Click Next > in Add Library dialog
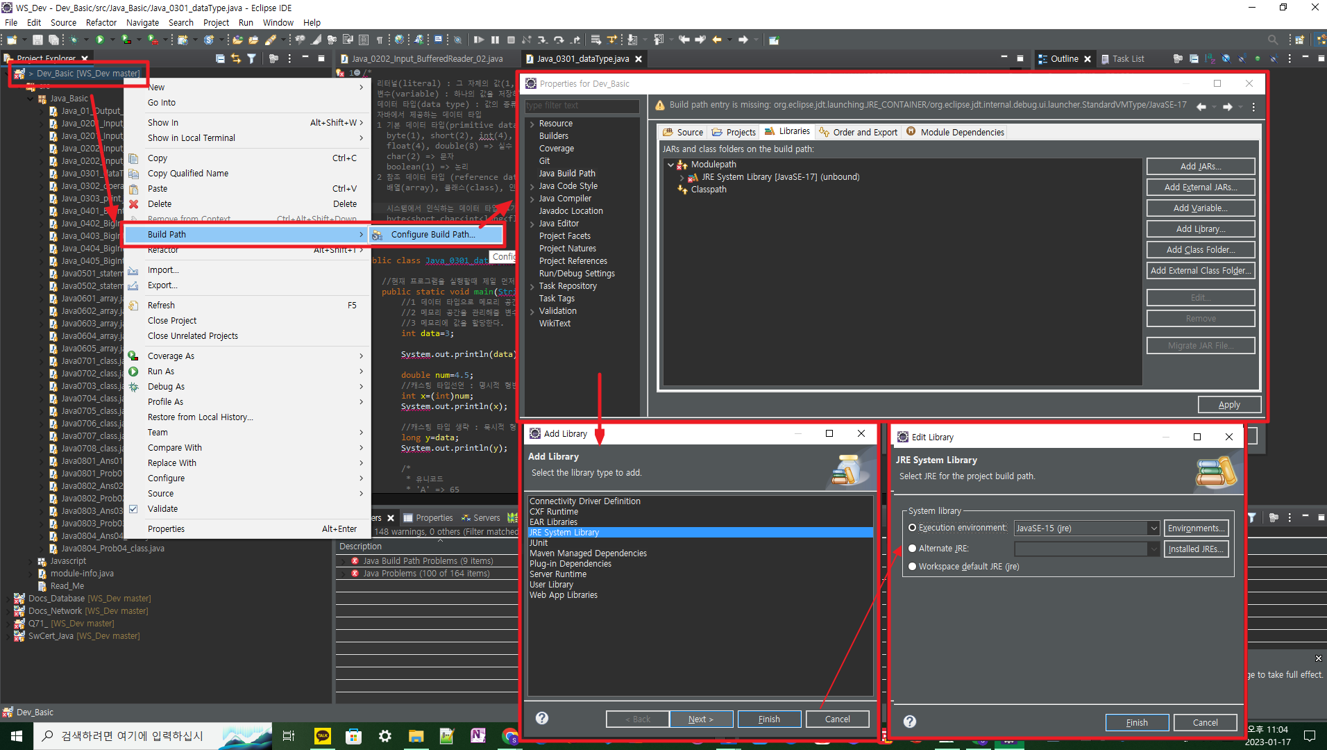 tap(701, 719)
